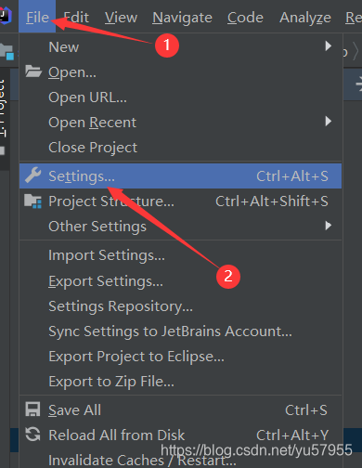Click the IntelliJ IDEA logo icon

(x=6, y=16)
